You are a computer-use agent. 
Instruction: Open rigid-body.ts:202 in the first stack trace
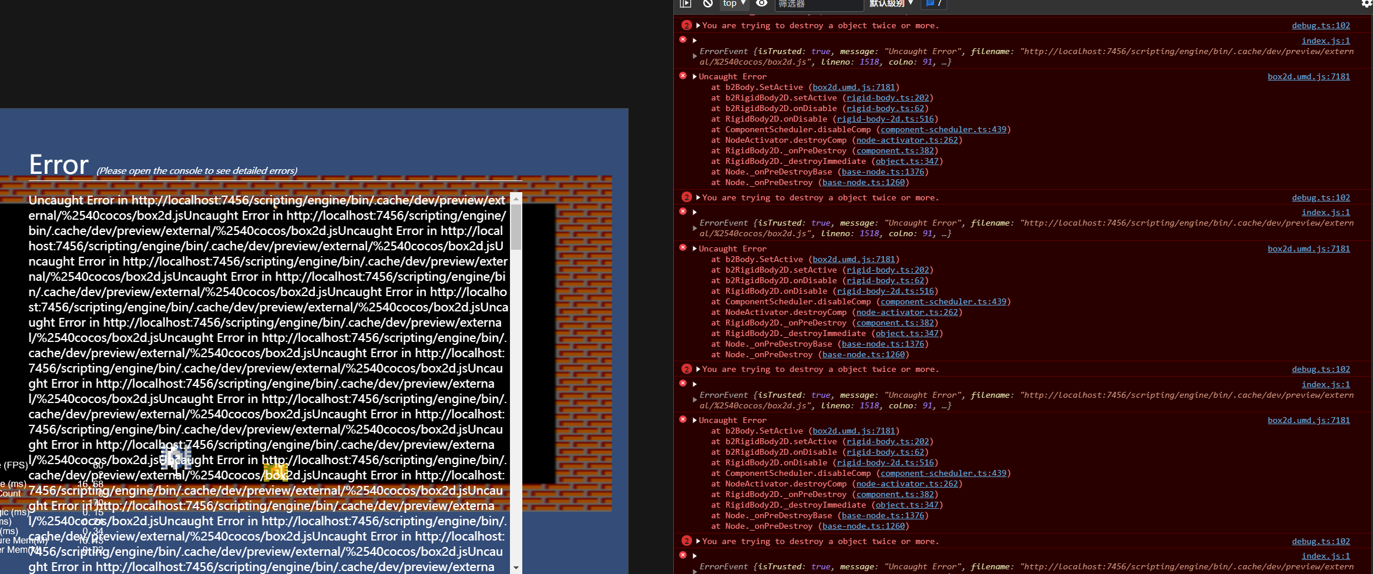tap(888, 98)
